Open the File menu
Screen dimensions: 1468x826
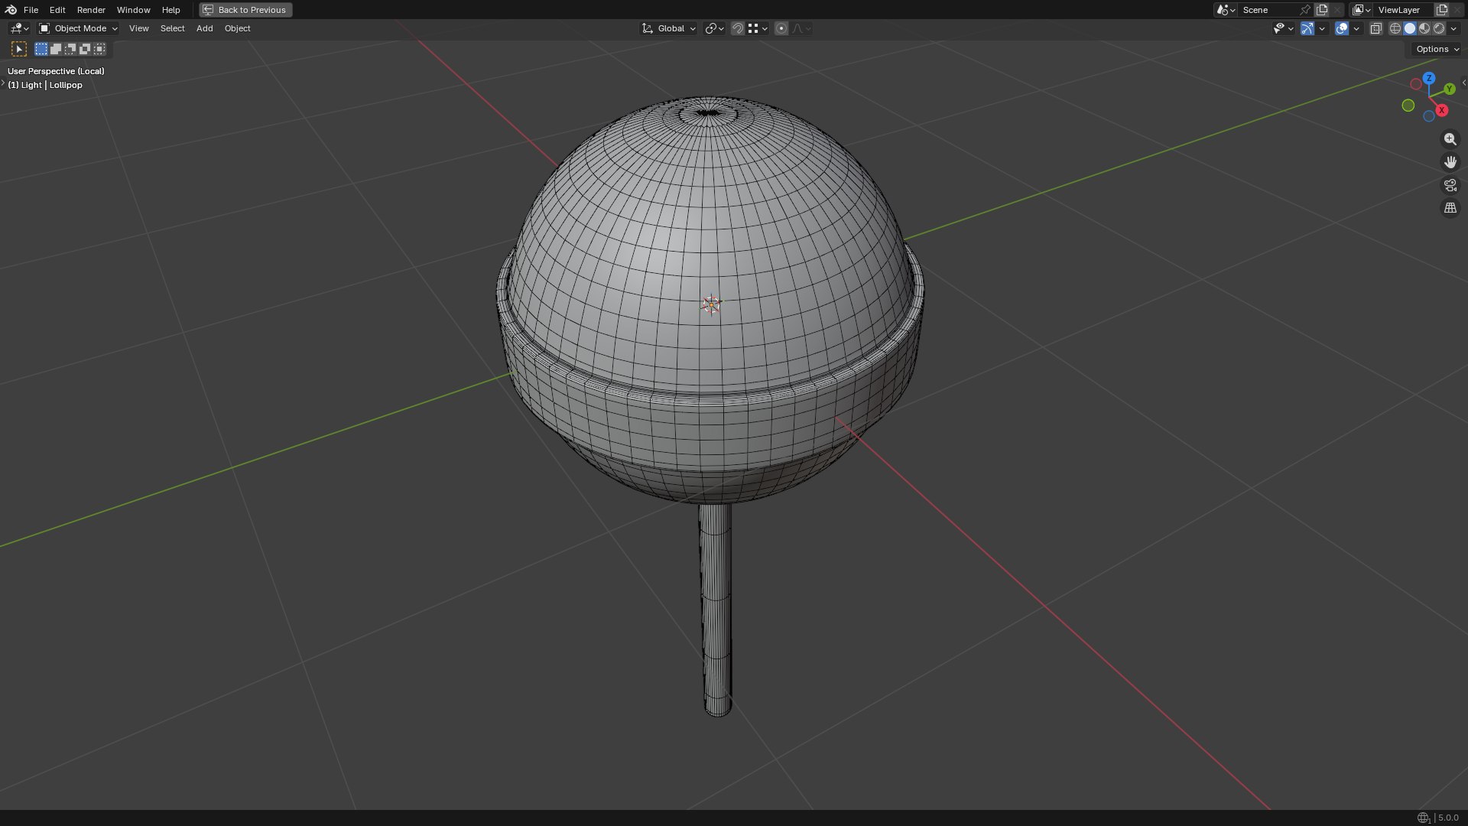pos(31,10)
